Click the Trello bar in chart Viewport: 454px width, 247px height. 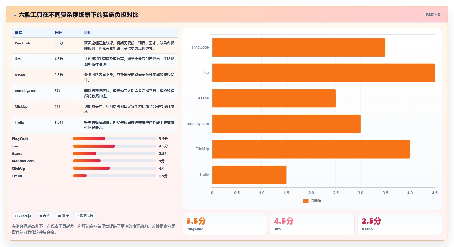pyautogui.click(x=249, y=175)
